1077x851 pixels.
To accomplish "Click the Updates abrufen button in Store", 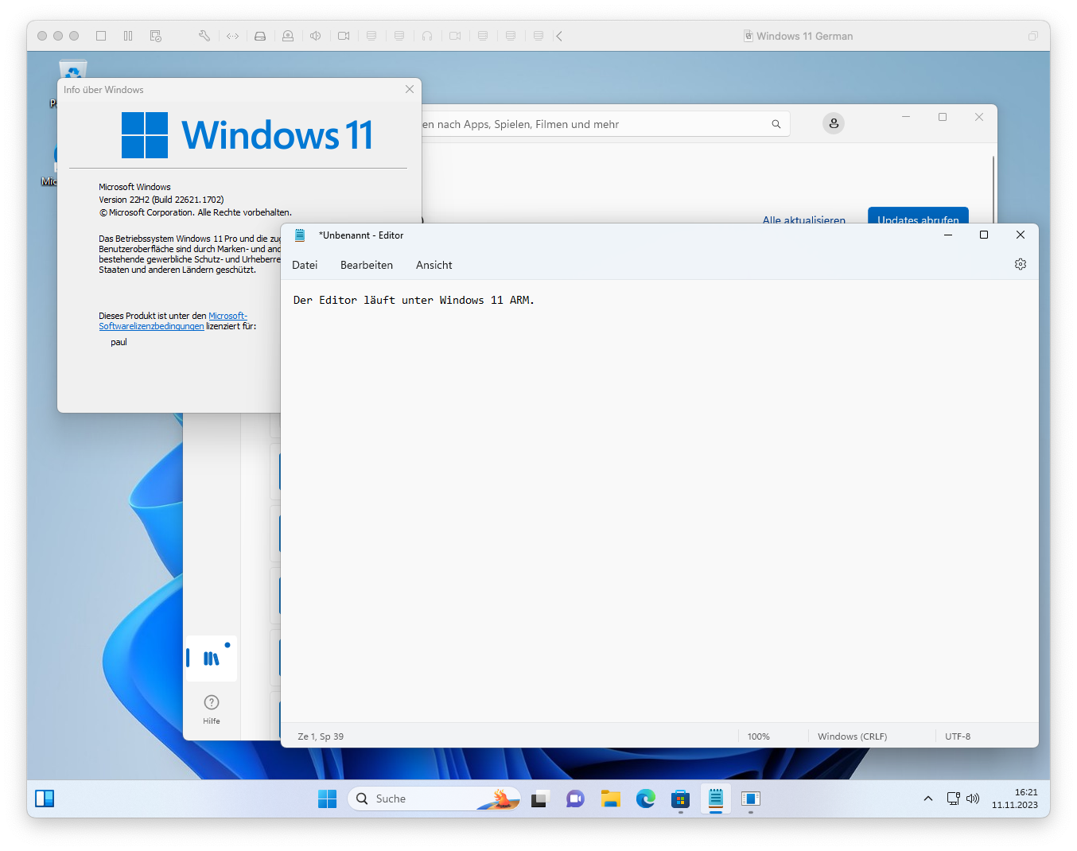I will coord(918,216).
